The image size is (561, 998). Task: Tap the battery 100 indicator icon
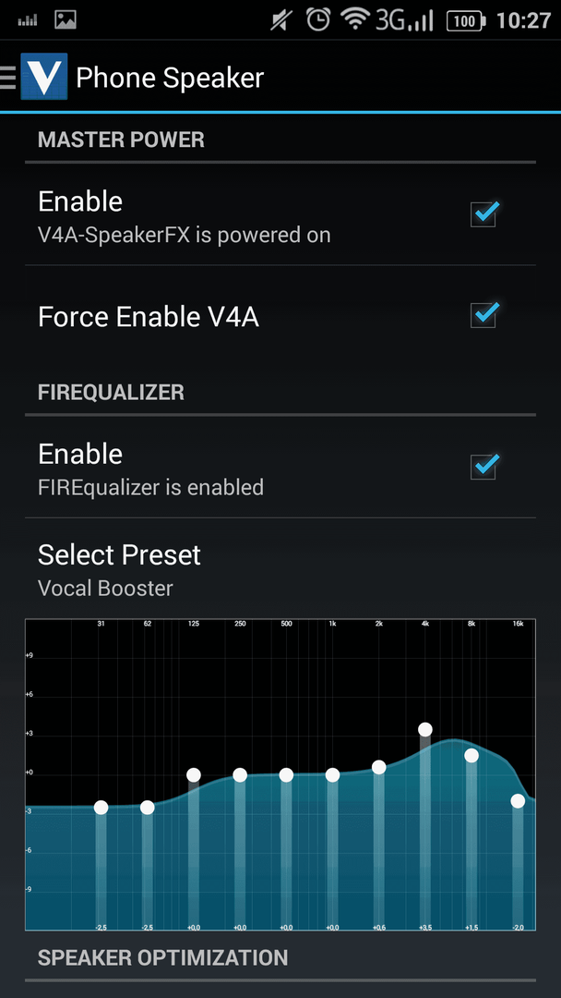(466, 21)
